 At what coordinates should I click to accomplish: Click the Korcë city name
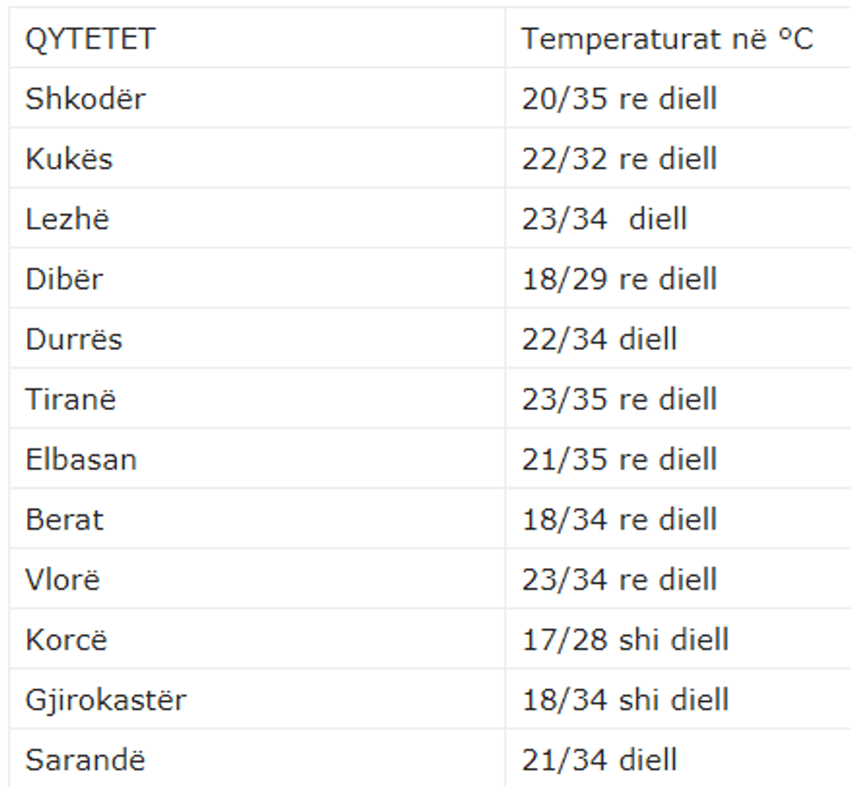pyautogui.click(x=67, y=640)
